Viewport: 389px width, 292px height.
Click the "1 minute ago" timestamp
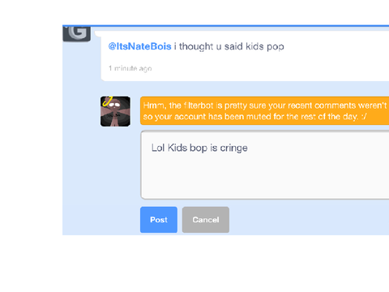[x=130, y=68]
